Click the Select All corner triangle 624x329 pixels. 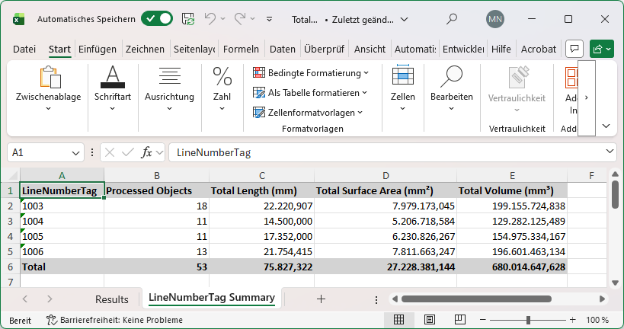(13, 175)
